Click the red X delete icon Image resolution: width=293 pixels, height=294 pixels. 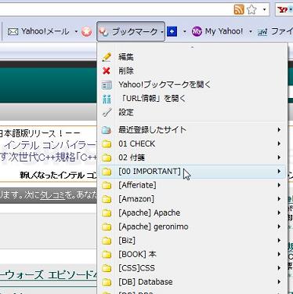(x=107, y=71)
